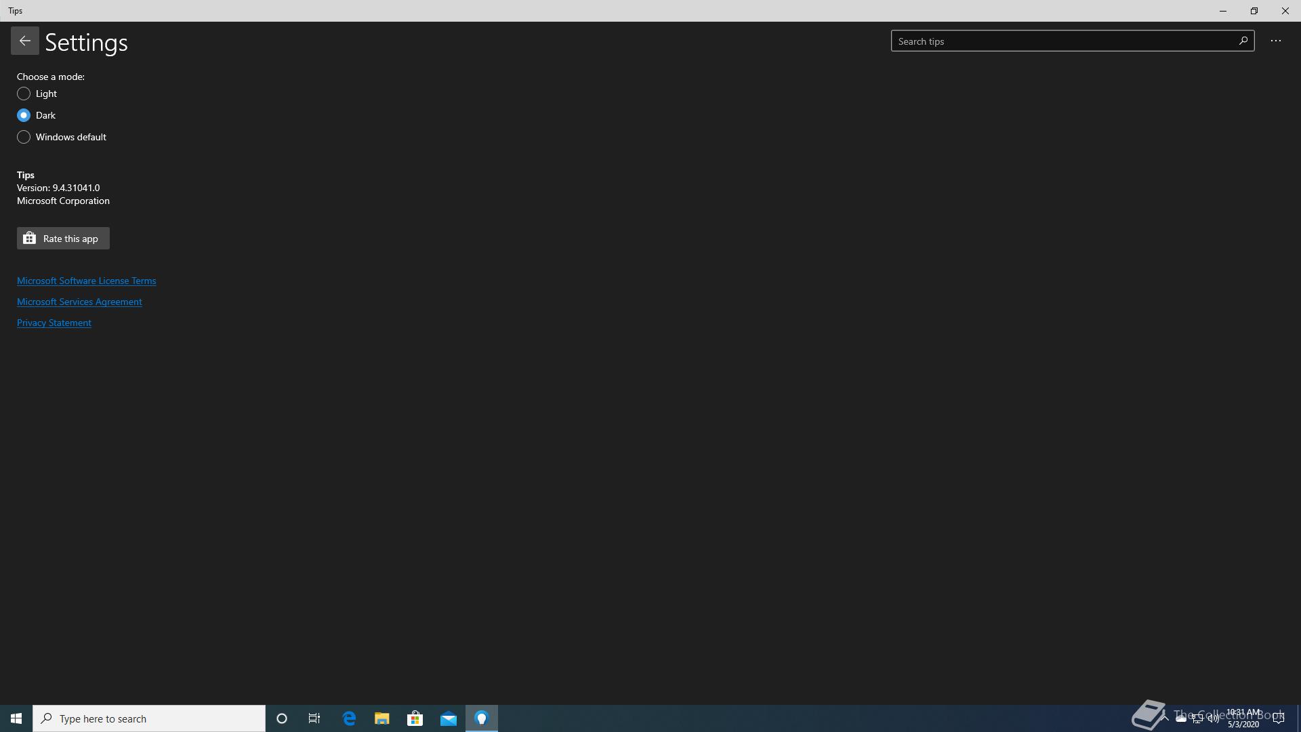Click the Rate this app button
The width and height of the screenshot is (1301, 732).
[63, 239]
